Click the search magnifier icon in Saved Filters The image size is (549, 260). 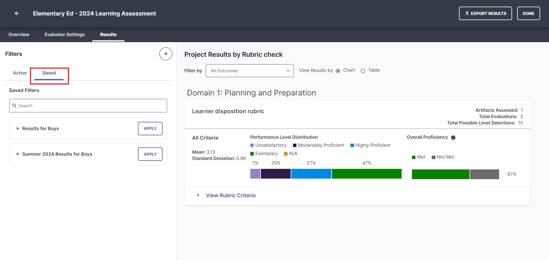[x=14, y=106]
